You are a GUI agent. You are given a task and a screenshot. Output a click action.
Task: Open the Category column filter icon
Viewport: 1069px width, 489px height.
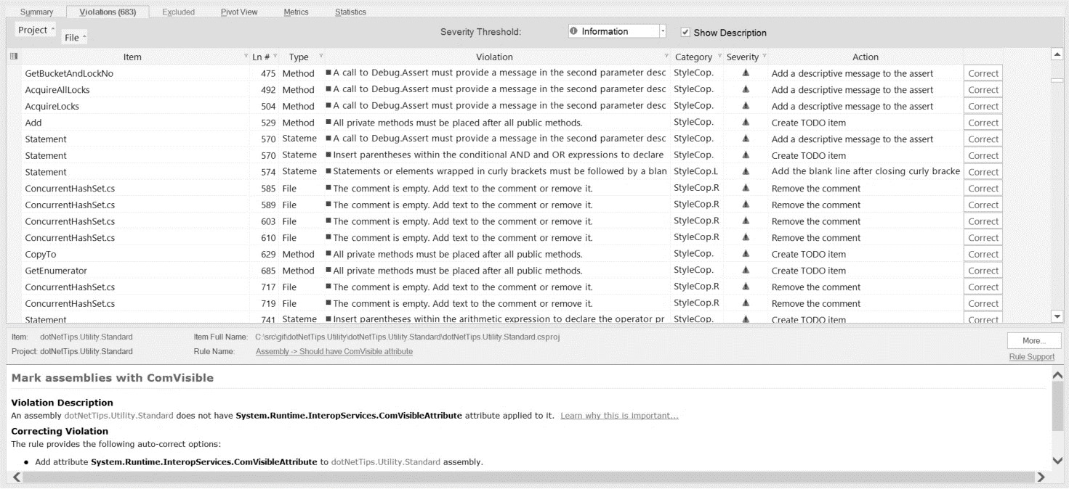click(720, 57)
